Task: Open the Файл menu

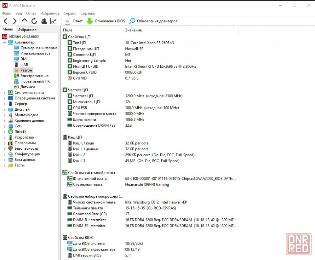Action: point(7,13)
